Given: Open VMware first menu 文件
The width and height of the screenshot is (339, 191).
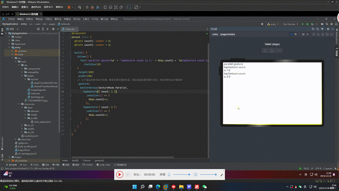Looking at the screenshot, I should 6,7.
